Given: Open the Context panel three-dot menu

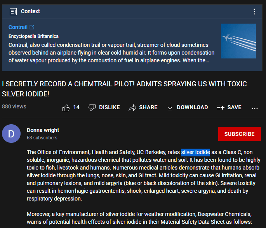Looking at the screenshot, I should click(254, 12).
